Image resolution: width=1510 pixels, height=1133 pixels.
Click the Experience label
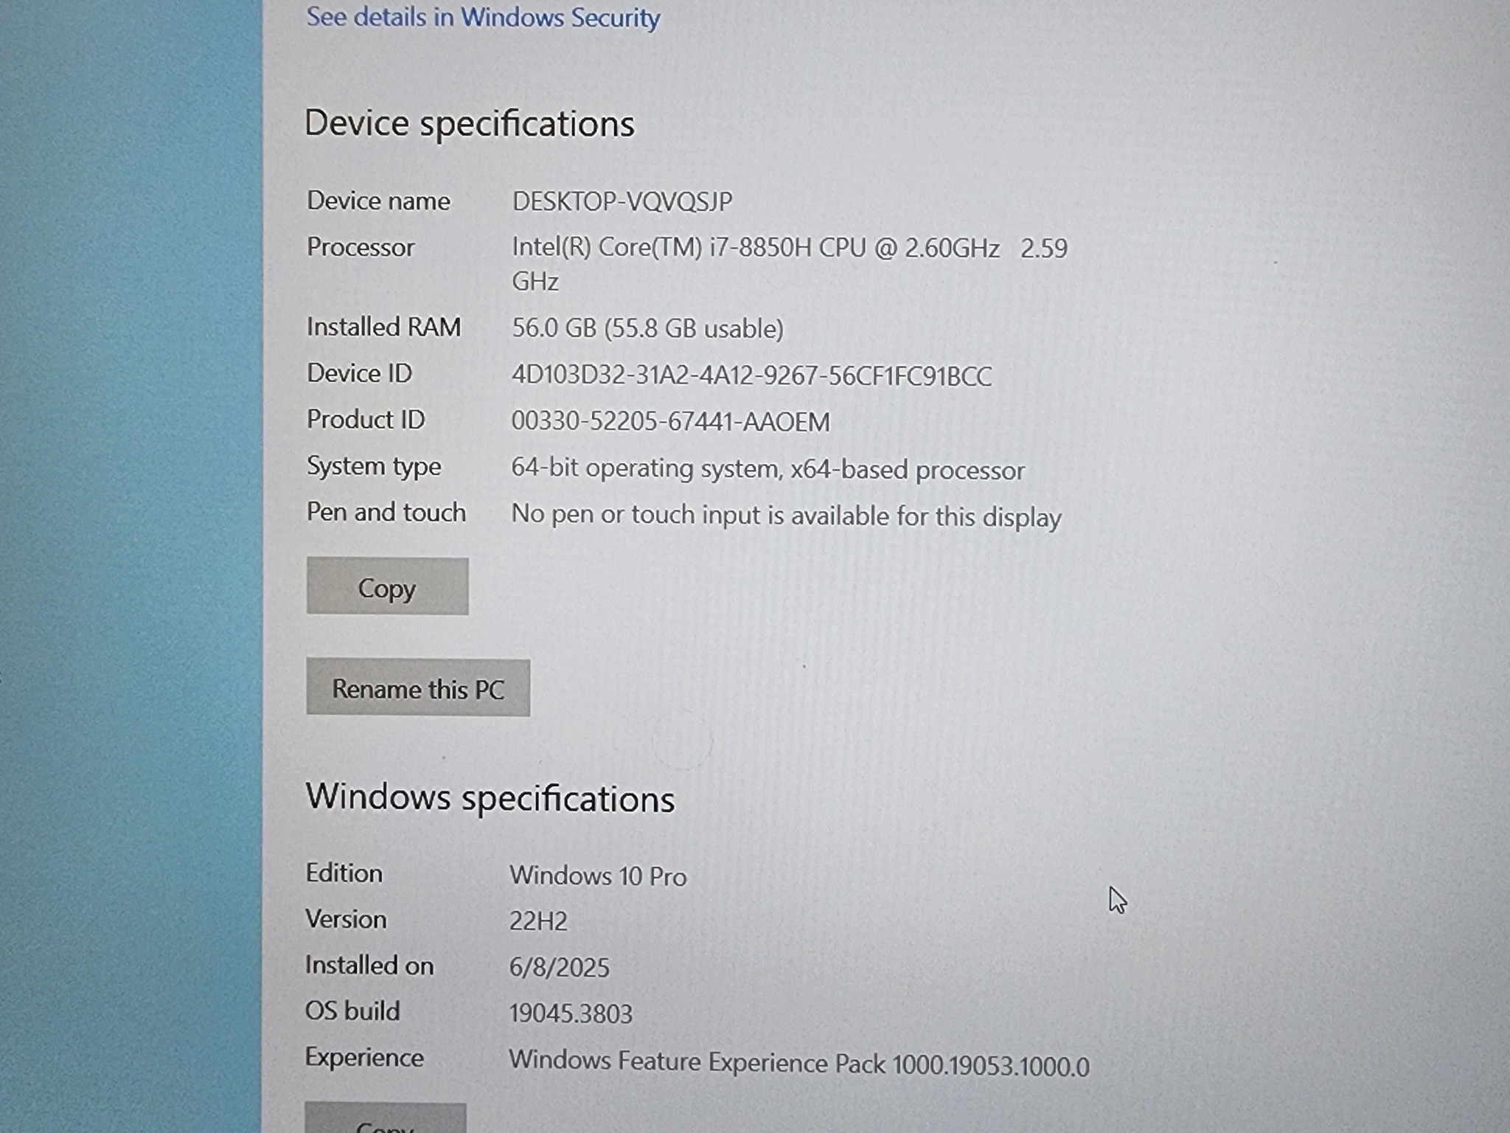coord(364,1058)
